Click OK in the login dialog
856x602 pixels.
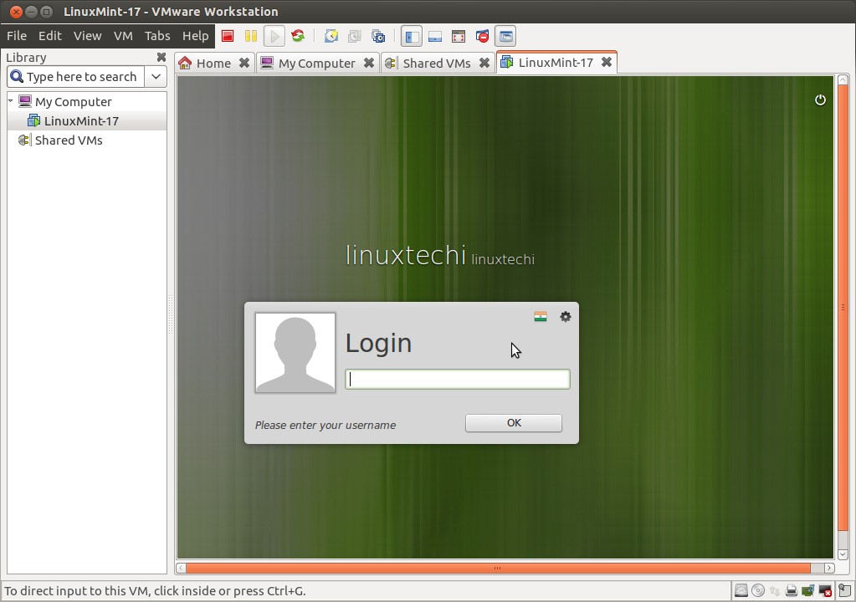click(514, 423)
